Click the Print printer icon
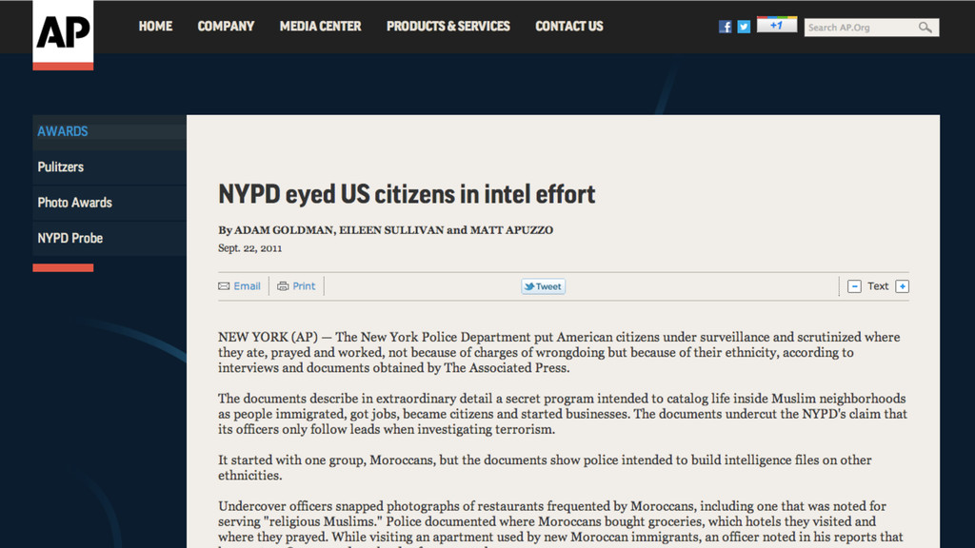 click(283, 285)
